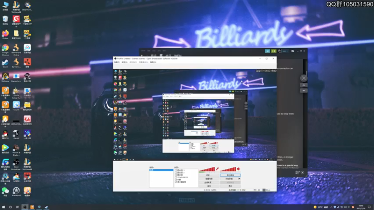Adjust the microphone volume meter in OBS

[207, 169]
